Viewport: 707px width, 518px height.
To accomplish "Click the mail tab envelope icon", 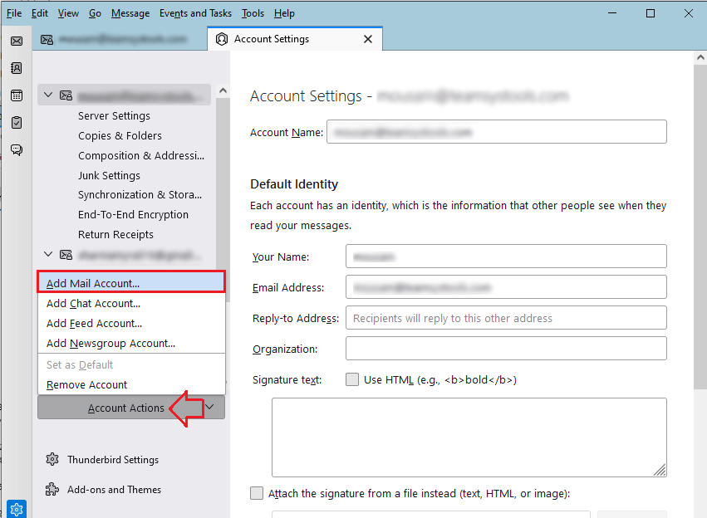I will (47, 40).
